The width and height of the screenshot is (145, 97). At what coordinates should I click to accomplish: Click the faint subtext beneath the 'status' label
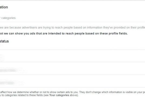point(1,45)
